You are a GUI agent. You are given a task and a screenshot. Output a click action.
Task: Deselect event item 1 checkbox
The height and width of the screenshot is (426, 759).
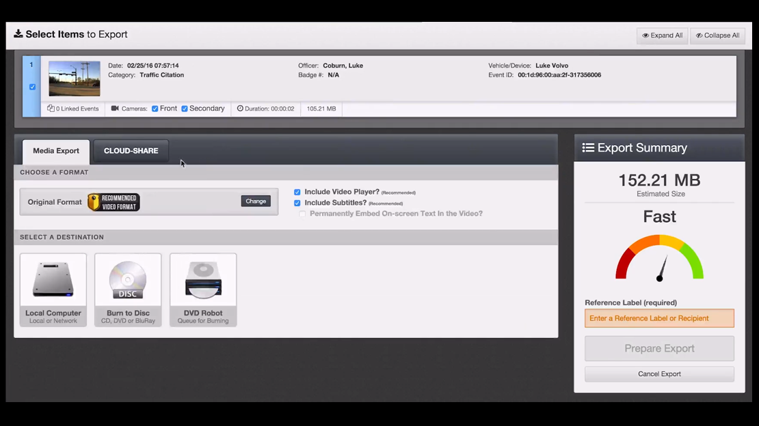pos(32,87)
